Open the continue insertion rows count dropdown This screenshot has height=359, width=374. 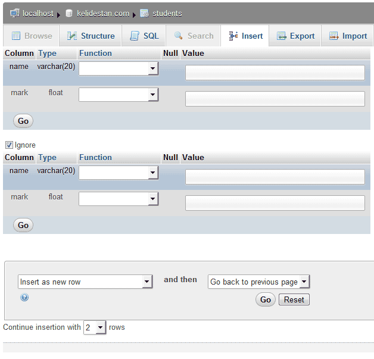[95, 327]
